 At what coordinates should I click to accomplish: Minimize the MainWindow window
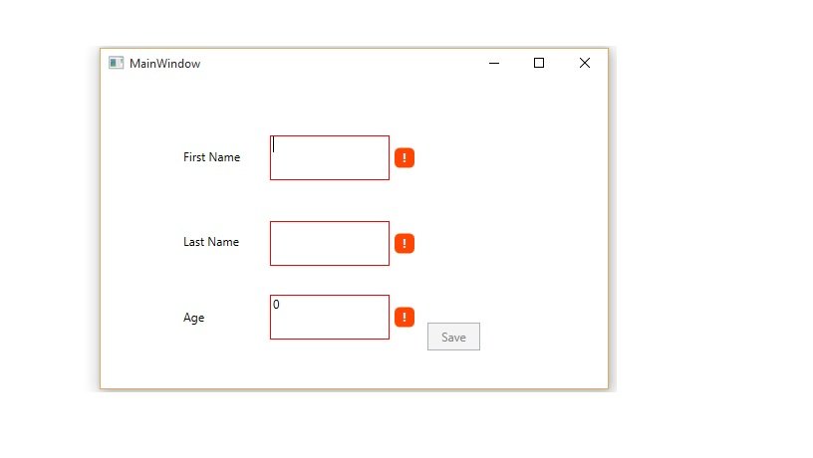493,63
